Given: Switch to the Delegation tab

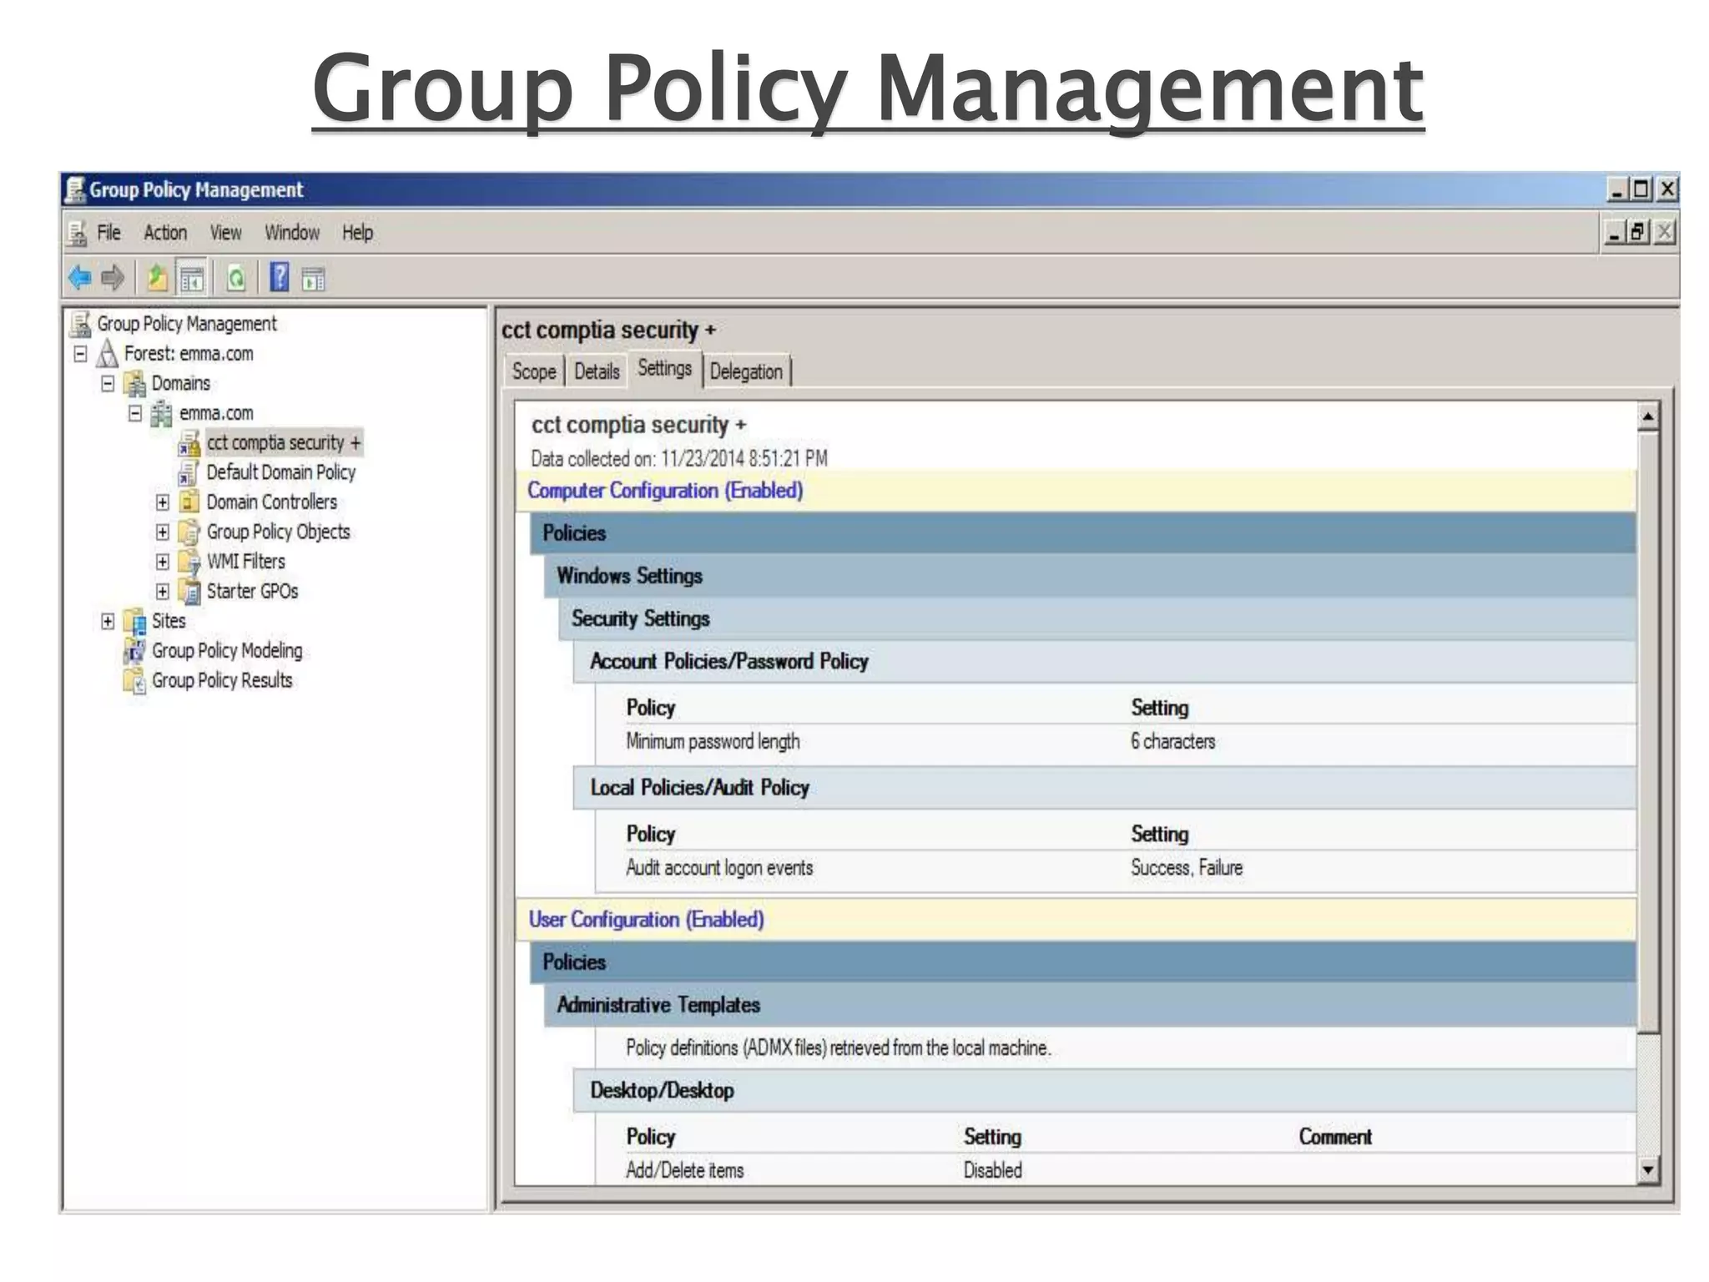Looking at the screenshot, I should pos(746,371).
